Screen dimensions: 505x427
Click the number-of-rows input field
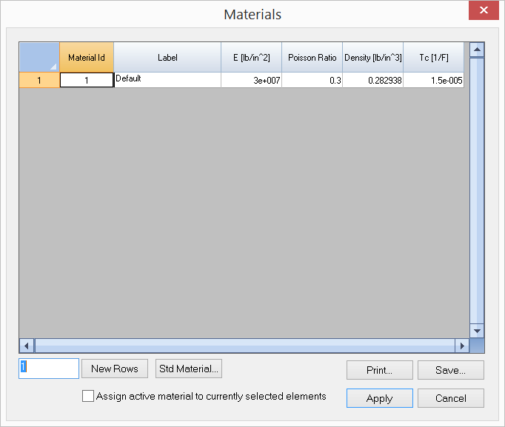49,369
